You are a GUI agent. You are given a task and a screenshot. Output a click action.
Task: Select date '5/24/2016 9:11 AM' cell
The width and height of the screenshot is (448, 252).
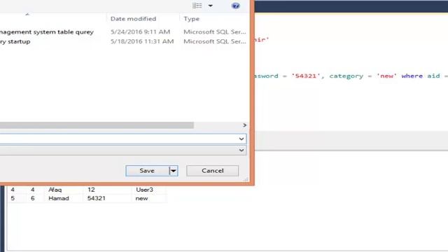[140, 31]
